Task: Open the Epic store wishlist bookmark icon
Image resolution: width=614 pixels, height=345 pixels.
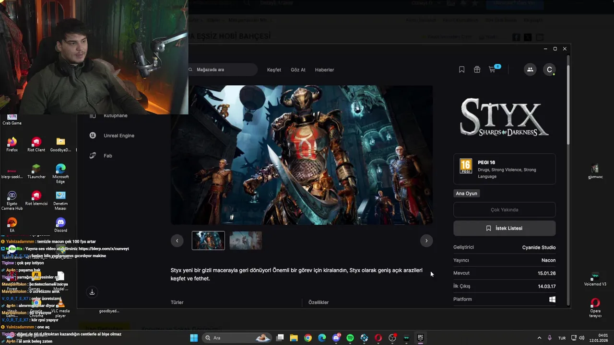Action: (461, 69)
